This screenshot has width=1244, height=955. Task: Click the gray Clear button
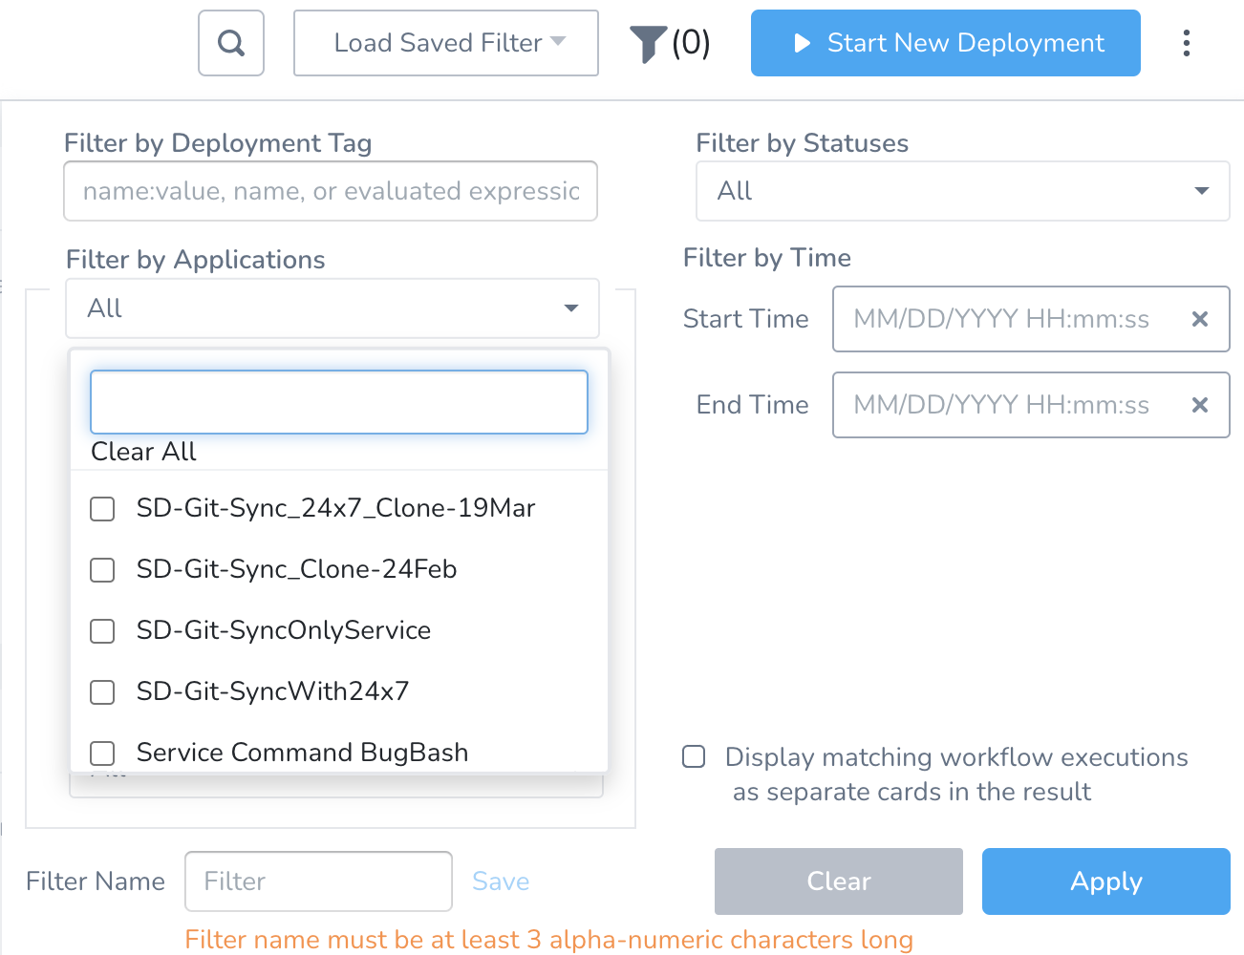[839, 881]
